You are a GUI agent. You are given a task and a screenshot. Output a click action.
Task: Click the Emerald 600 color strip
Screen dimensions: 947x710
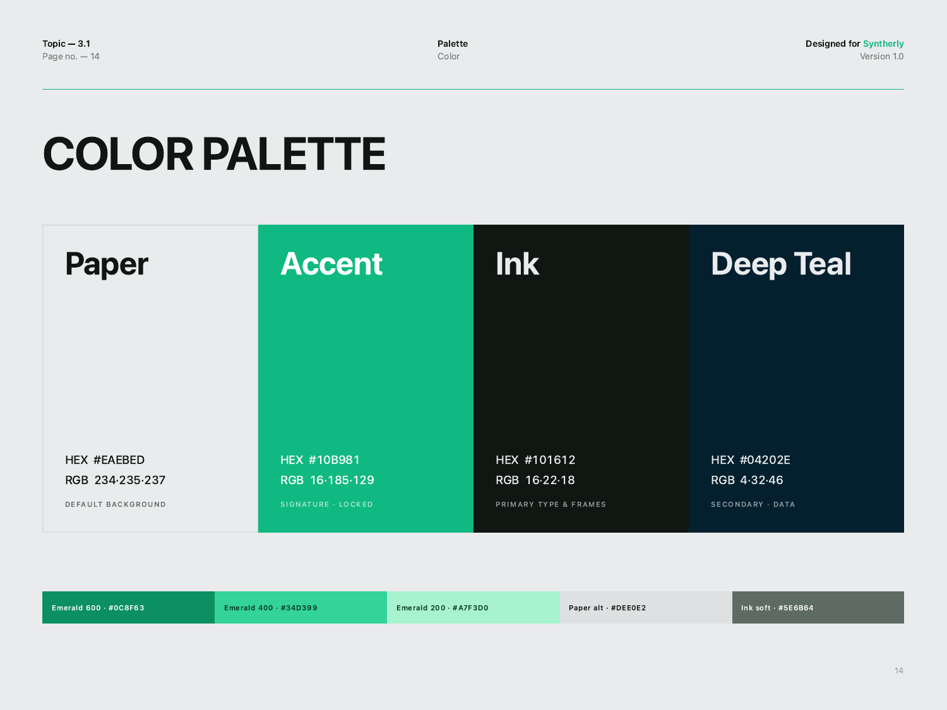(x=128, y=607)
